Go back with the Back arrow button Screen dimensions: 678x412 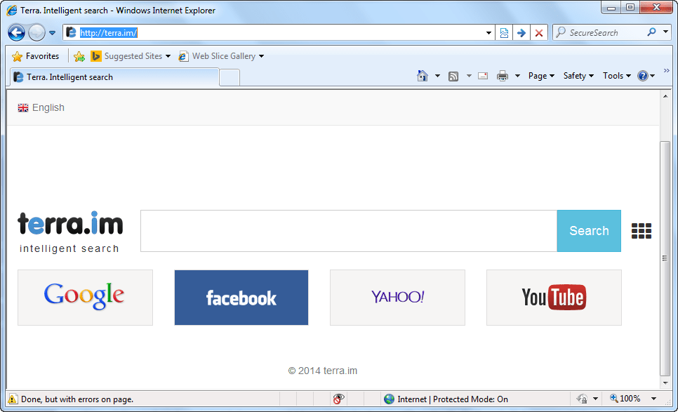[x=16, y=32]
